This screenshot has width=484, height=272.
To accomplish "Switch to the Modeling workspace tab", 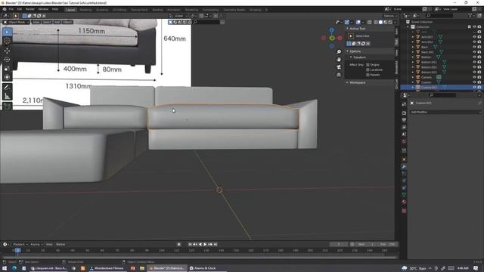I will coord(85,10).
